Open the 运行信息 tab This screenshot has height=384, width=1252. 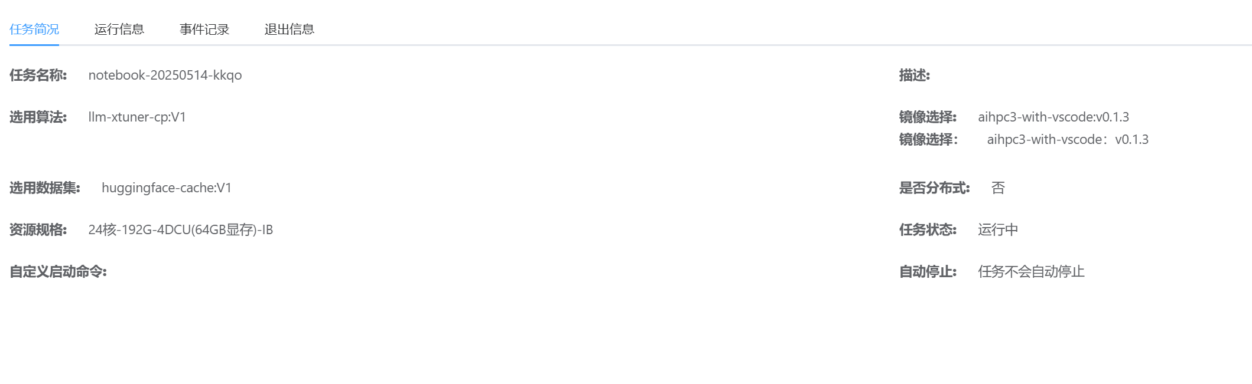tap(119, 29)
